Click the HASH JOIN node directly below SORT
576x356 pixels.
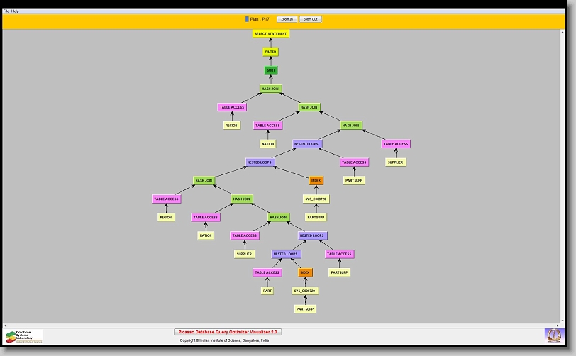(x=270, y=89)
